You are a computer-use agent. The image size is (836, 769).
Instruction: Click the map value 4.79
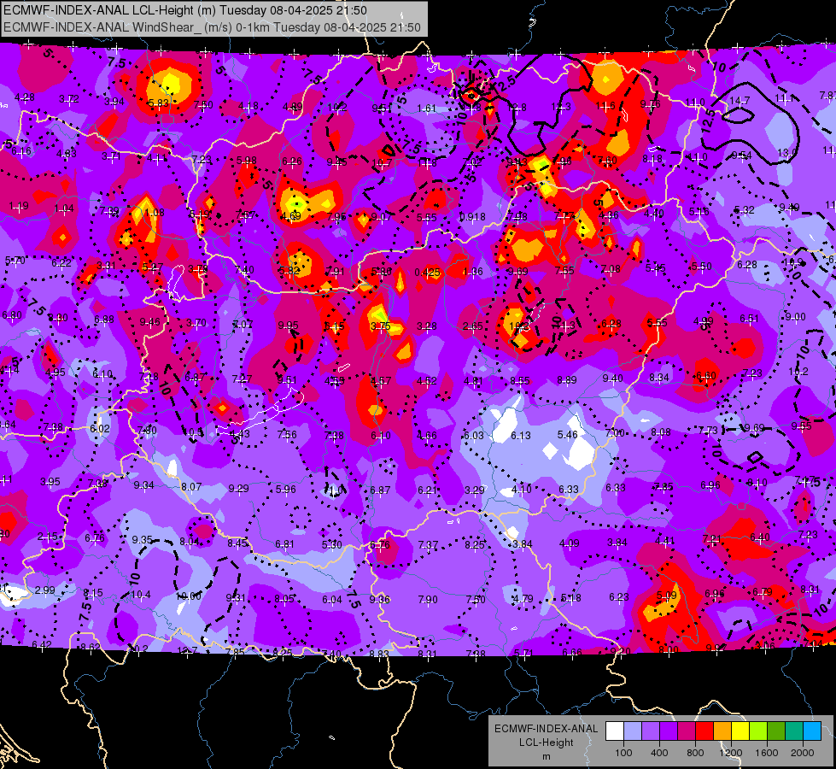[523, 599]
